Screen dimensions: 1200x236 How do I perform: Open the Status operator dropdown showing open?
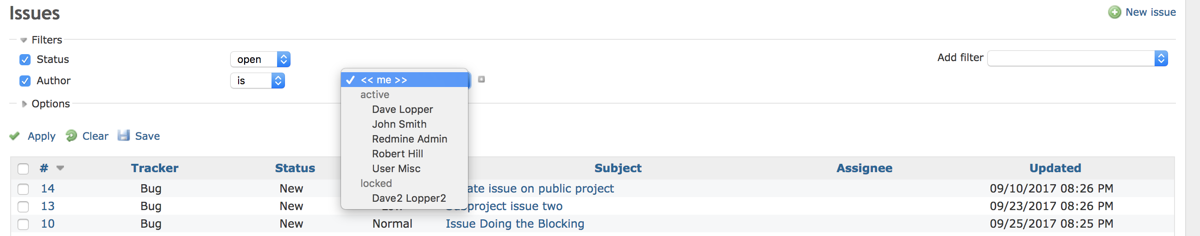click(260, 60)
